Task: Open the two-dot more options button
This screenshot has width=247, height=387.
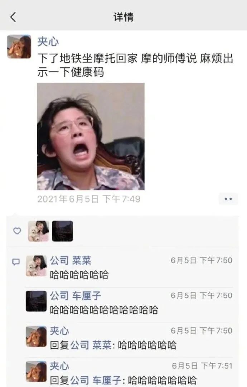Action: click(228, 199)
